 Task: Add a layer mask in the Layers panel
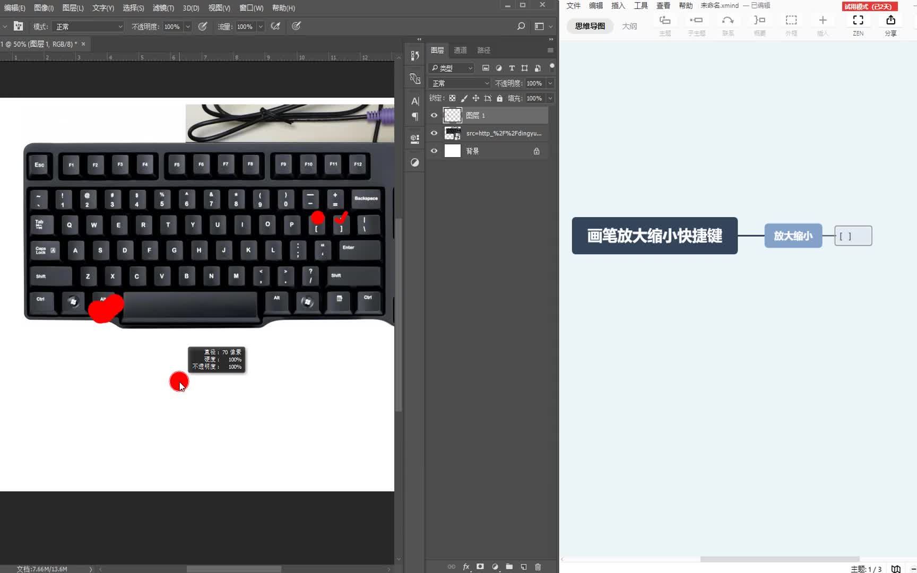point(480,567)
